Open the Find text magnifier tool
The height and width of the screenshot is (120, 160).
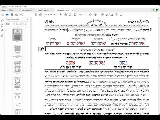(21, 15)
